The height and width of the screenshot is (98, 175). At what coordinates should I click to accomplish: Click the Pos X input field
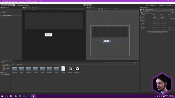tap(156, 16)
